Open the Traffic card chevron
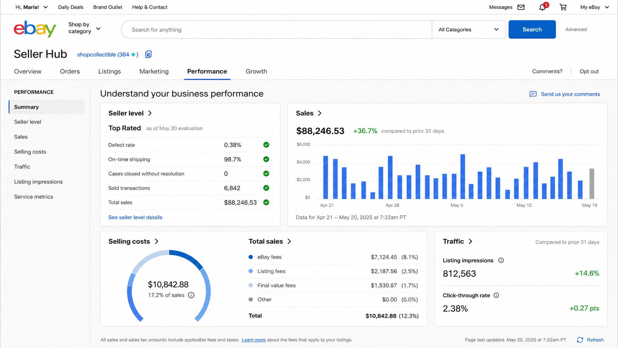 point(470,241)
